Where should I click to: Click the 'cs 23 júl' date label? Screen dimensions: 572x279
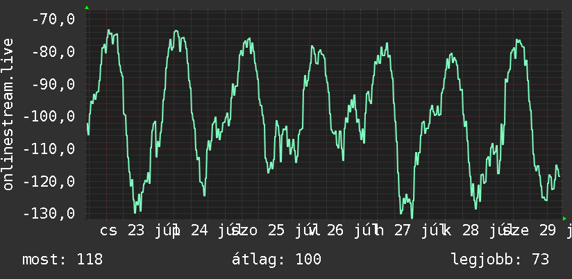140,231
